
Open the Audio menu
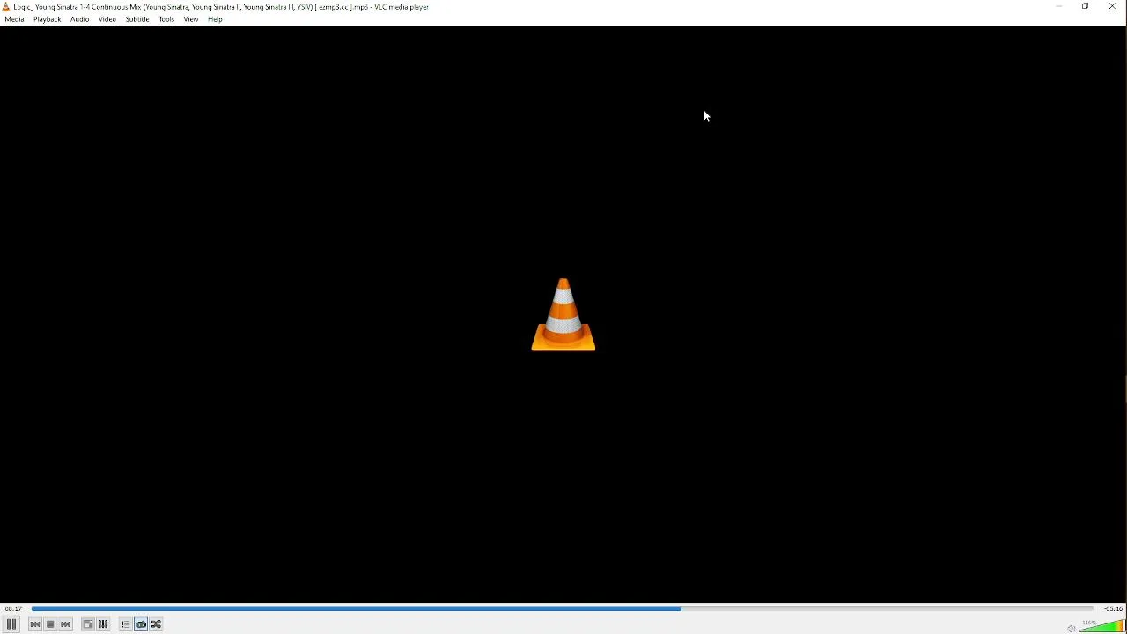point(80,19)
